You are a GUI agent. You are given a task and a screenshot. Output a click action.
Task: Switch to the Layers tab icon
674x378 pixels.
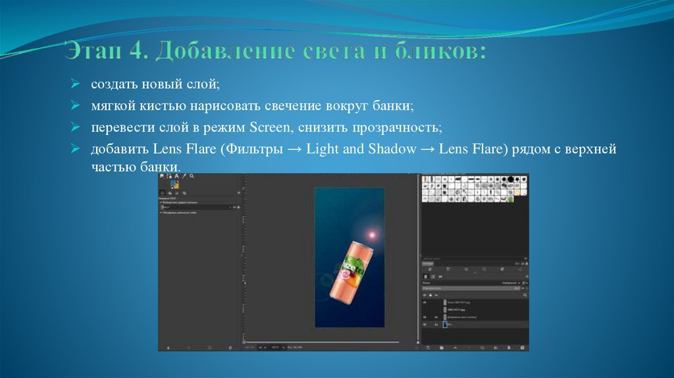click(x=426, y=277)
